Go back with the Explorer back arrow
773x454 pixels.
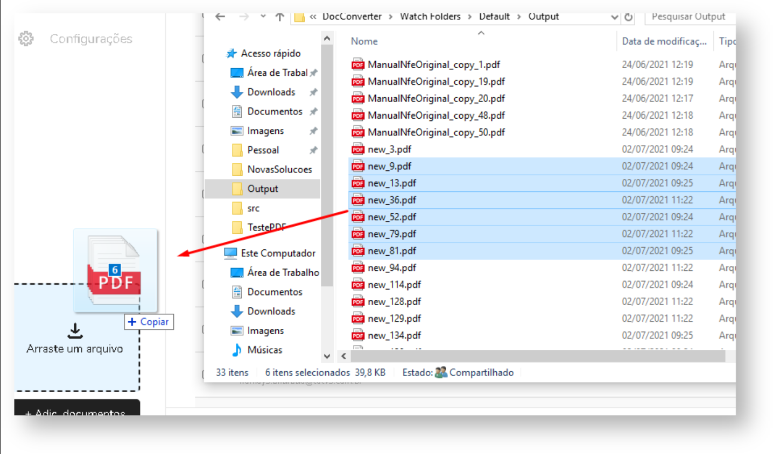(220, 17)
